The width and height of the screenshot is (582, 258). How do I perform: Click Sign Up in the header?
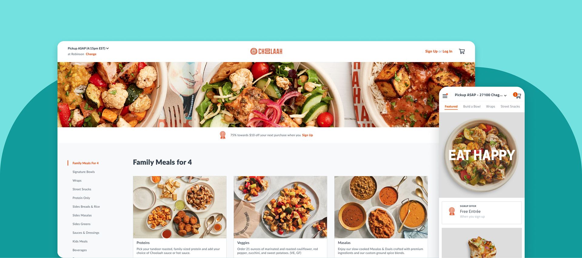[x=431, y=51]
